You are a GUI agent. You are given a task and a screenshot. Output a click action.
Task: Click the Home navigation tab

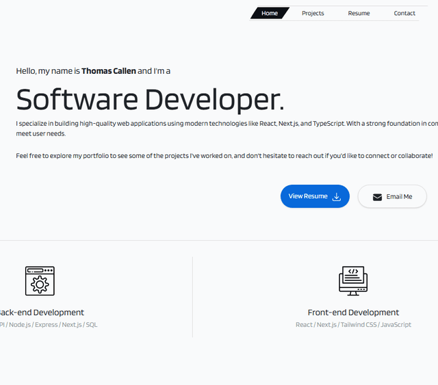click(x=270, y=13)
